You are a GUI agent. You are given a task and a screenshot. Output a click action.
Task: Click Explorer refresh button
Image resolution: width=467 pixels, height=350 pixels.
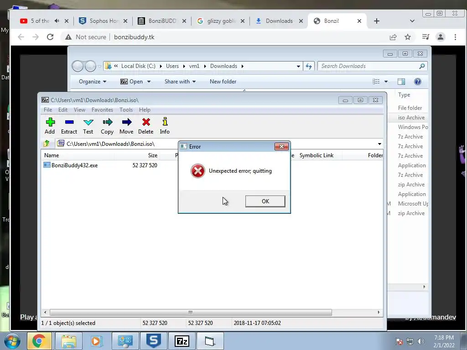[309, 66]
